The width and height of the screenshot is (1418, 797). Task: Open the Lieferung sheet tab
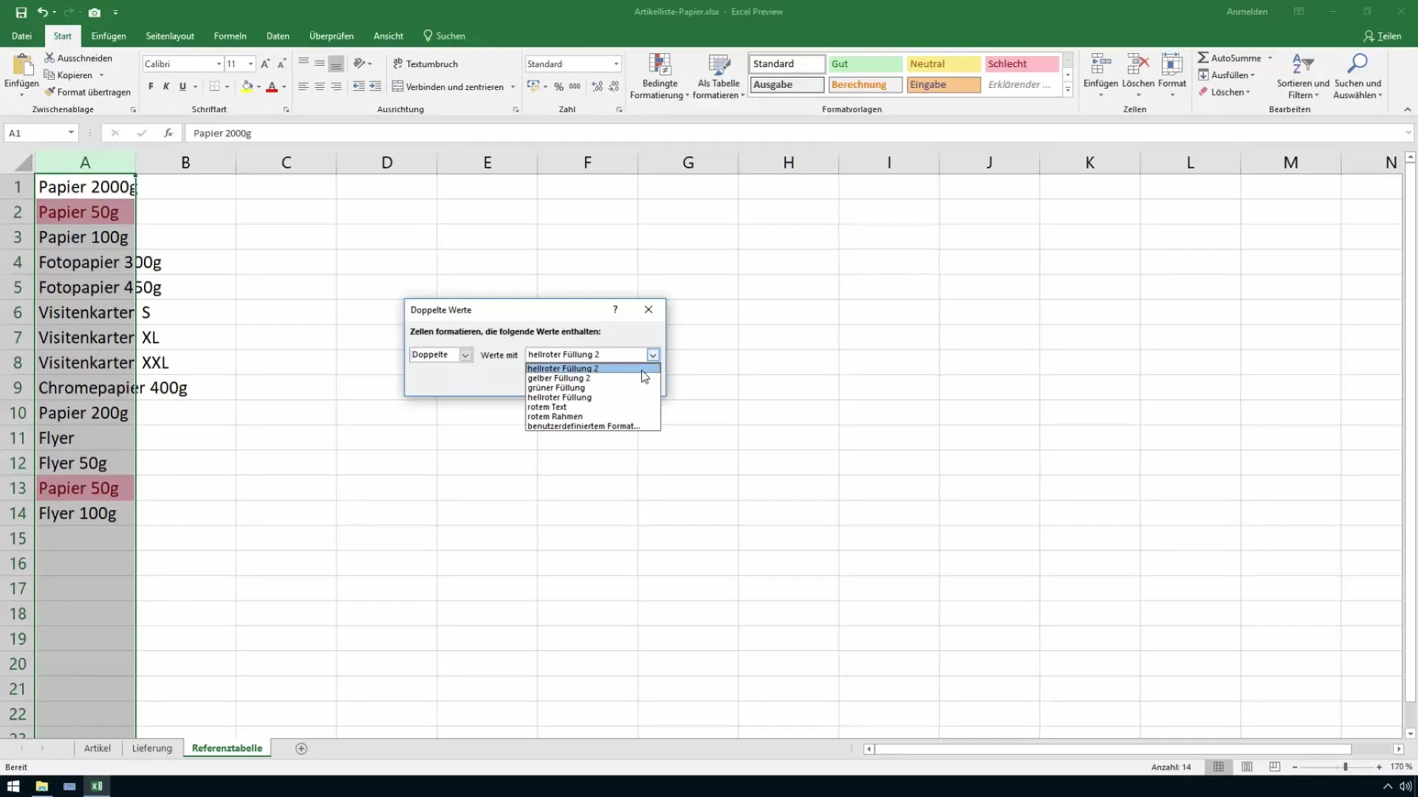152,748
